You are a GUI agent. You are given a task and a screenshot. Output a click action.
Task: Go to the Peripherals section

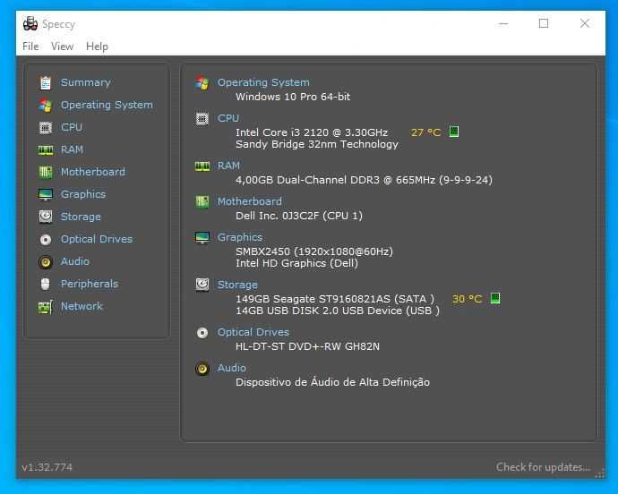pyautogui.click(x=90, y=284)
